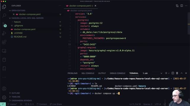Maximize the panel with the up chevron
This screenshot has height=106, width=190.
[181, 73]
